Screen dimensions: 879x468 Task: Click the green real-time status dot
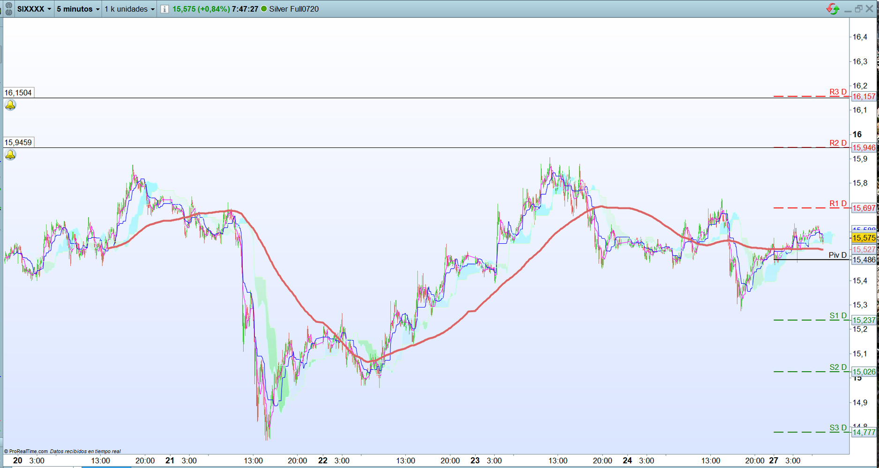[x=264, y=9]
